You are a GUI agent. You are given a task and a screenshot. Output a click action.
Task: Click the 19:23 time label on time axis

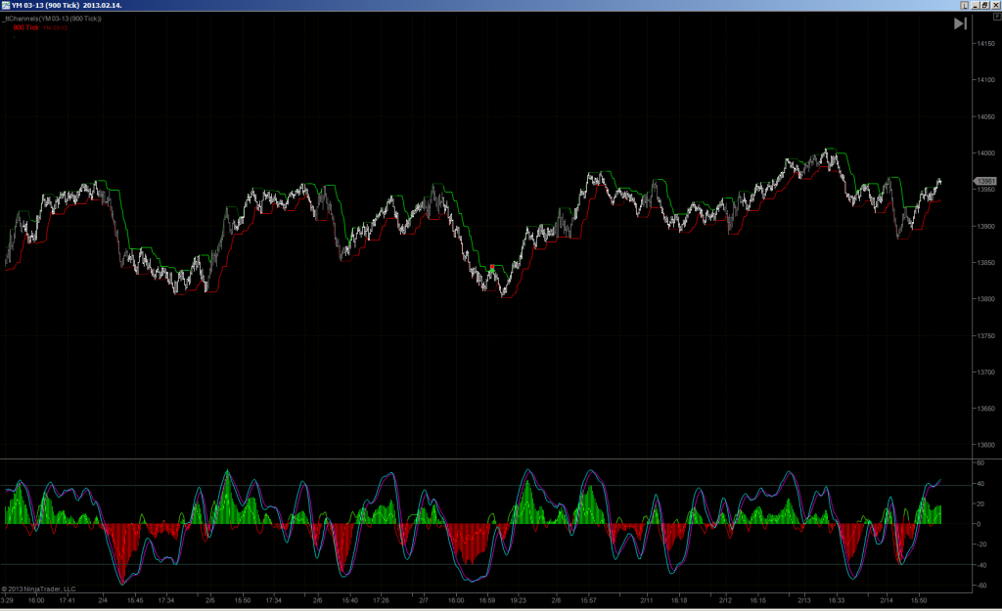tap(519, 600)
